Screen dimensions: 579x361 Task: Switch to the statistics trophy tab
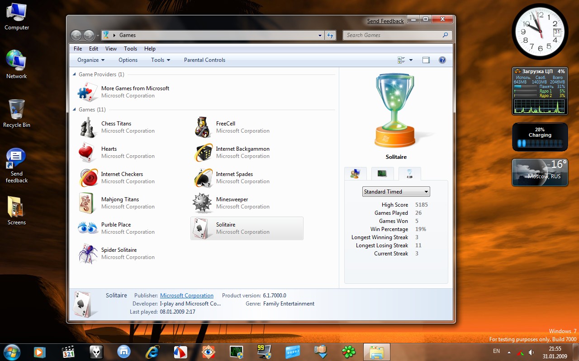tap(409, 174)
